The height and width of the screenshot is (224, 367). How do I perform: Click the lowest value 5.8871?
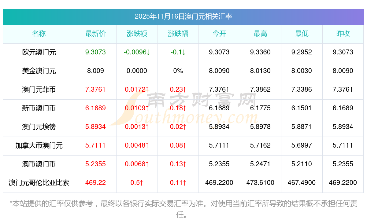pos(302,127)
